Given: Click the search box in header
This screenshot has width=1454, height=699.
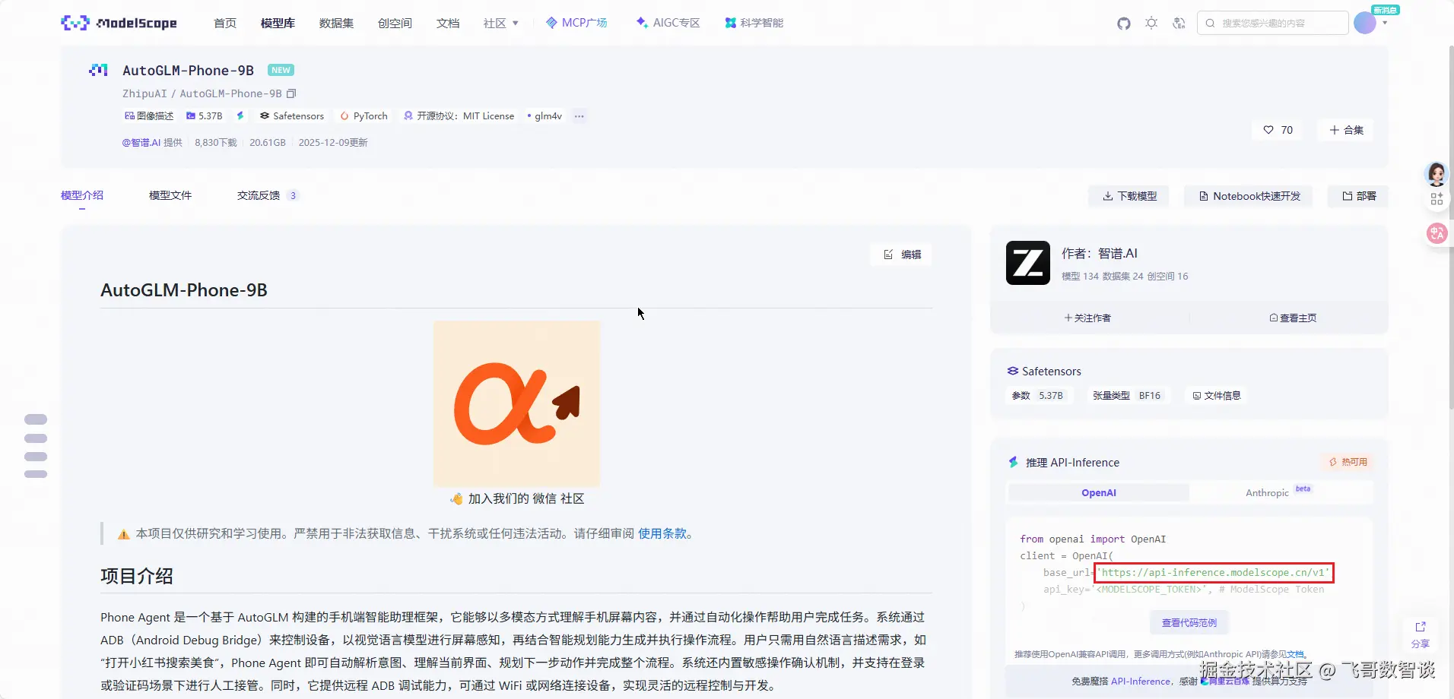Looking at the screenshot, I should click(x=1272, y=23).
